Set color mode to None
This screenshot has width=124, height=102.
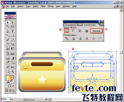tap(13, 86)
